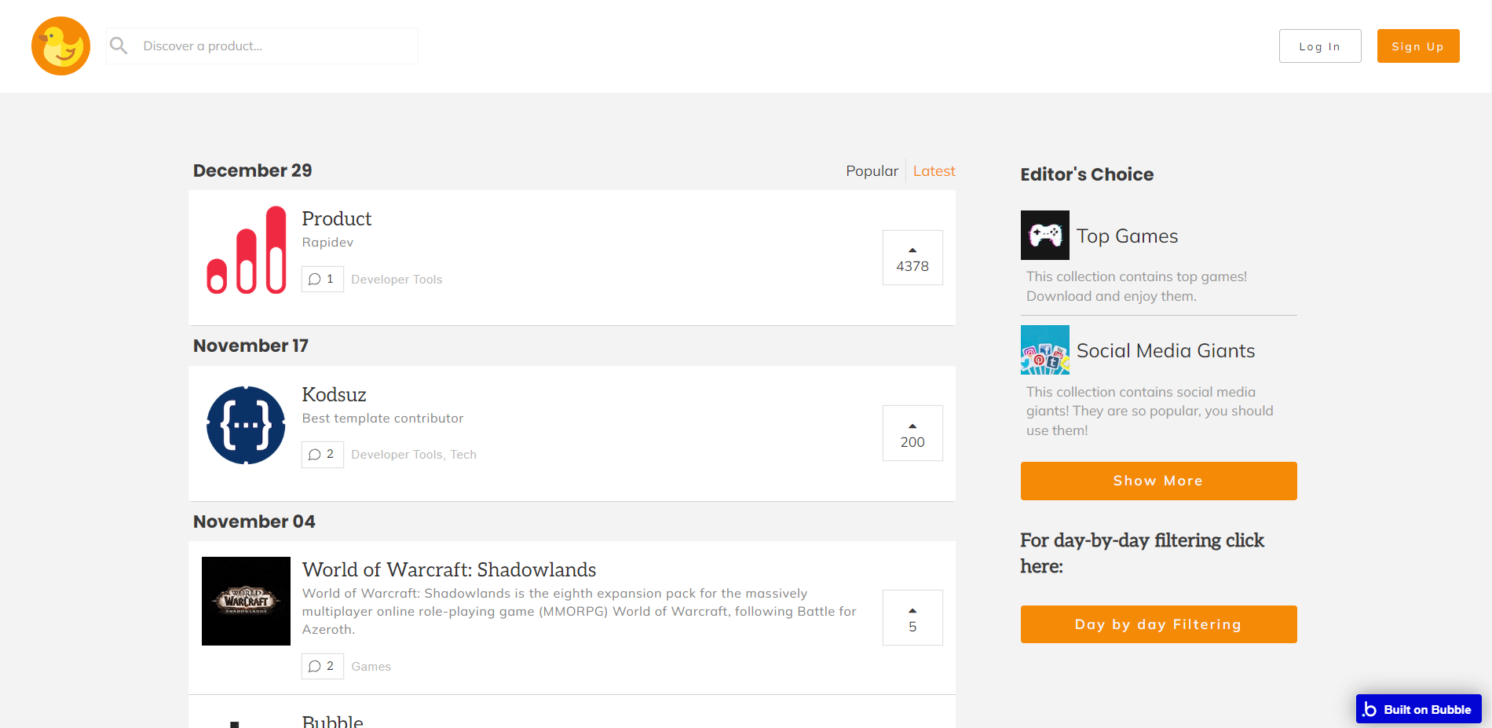
Task: Open comments on World of Warcraft entry
Action: (x=323, y=666)
